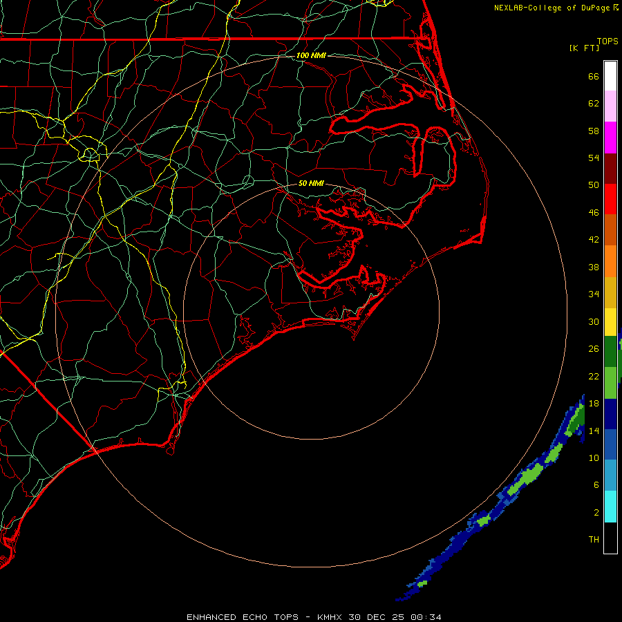Click the orange 38 kft swatch
This screenshot has width=622, height=622.
(610, 261)
